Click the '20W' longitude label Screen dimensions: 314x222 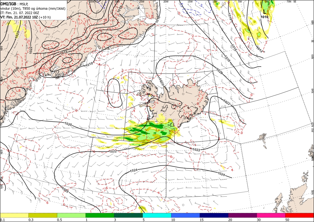coord(166,2)
